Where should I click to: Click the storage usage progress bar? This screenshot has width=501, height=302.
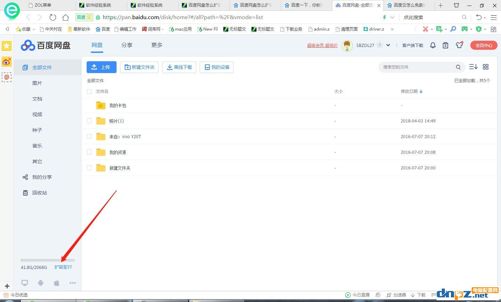tap(48, 260)
